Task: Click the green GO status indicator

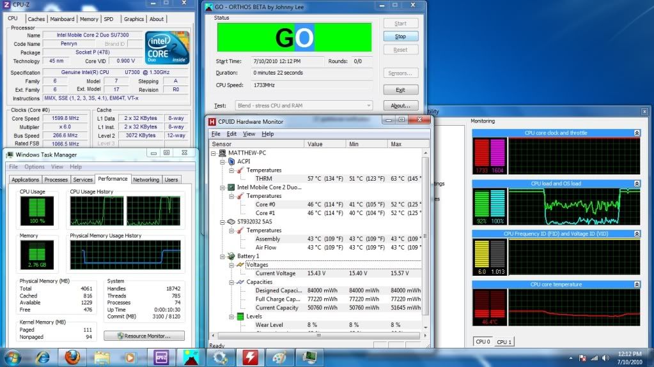Action: point(295,38)
